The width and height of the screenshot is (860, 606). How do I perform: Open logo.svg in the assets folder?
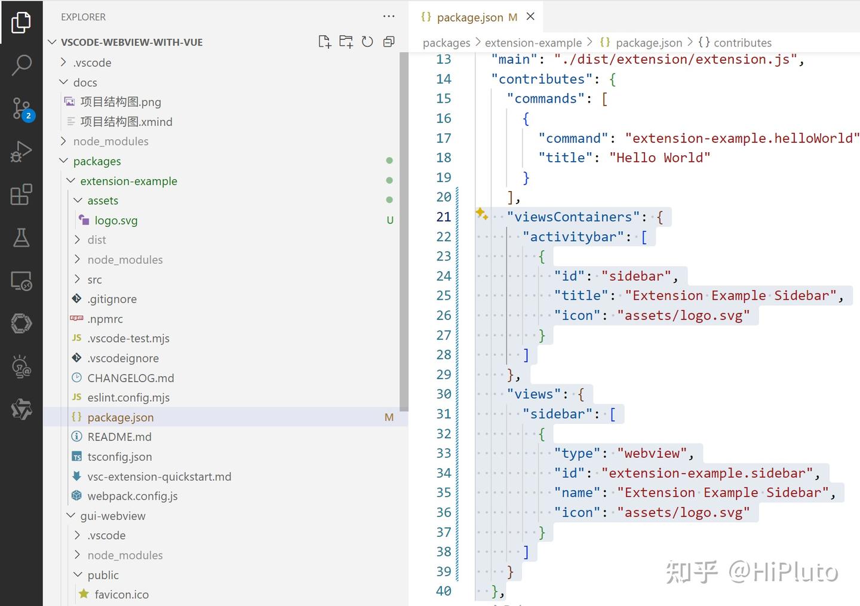pos(116,220)
